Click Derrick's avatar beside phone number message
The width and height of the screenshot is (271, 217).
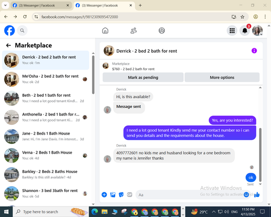107,159
